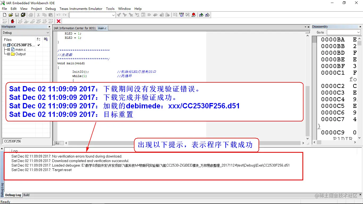Cut selection with the scissors icon
This screenshot has height=204, width=363.
38,15
